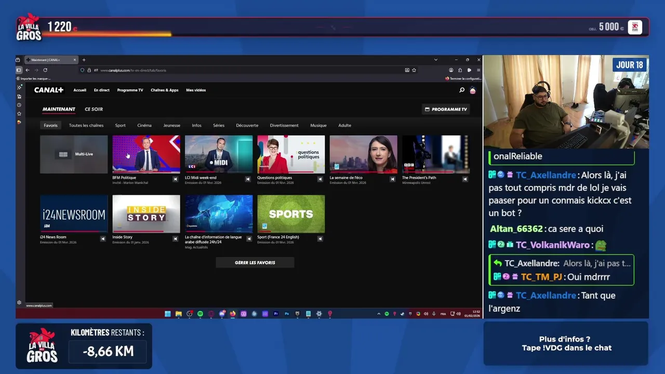The height and width of the screenshot is (374, 665).
Task: Play the i24 Newsroom thumbnail
Action: (74, 213)
